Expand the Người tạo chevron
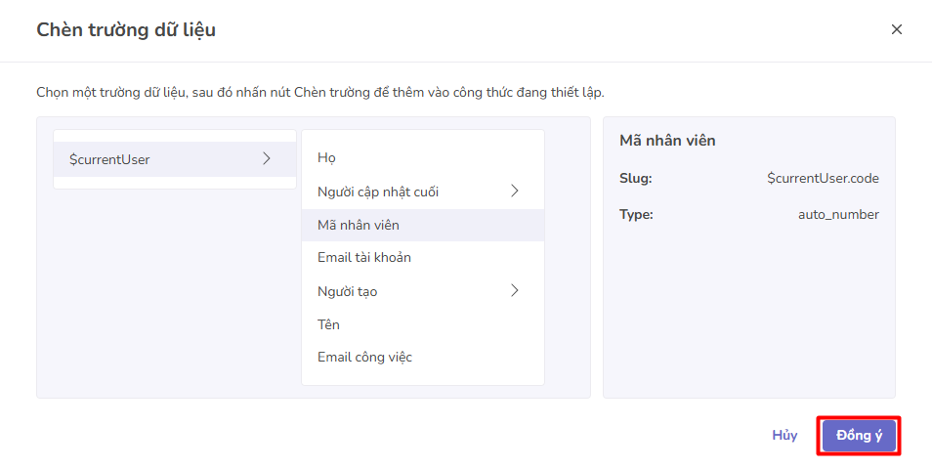This screenshot has height=469, width=932. [515, 290]
